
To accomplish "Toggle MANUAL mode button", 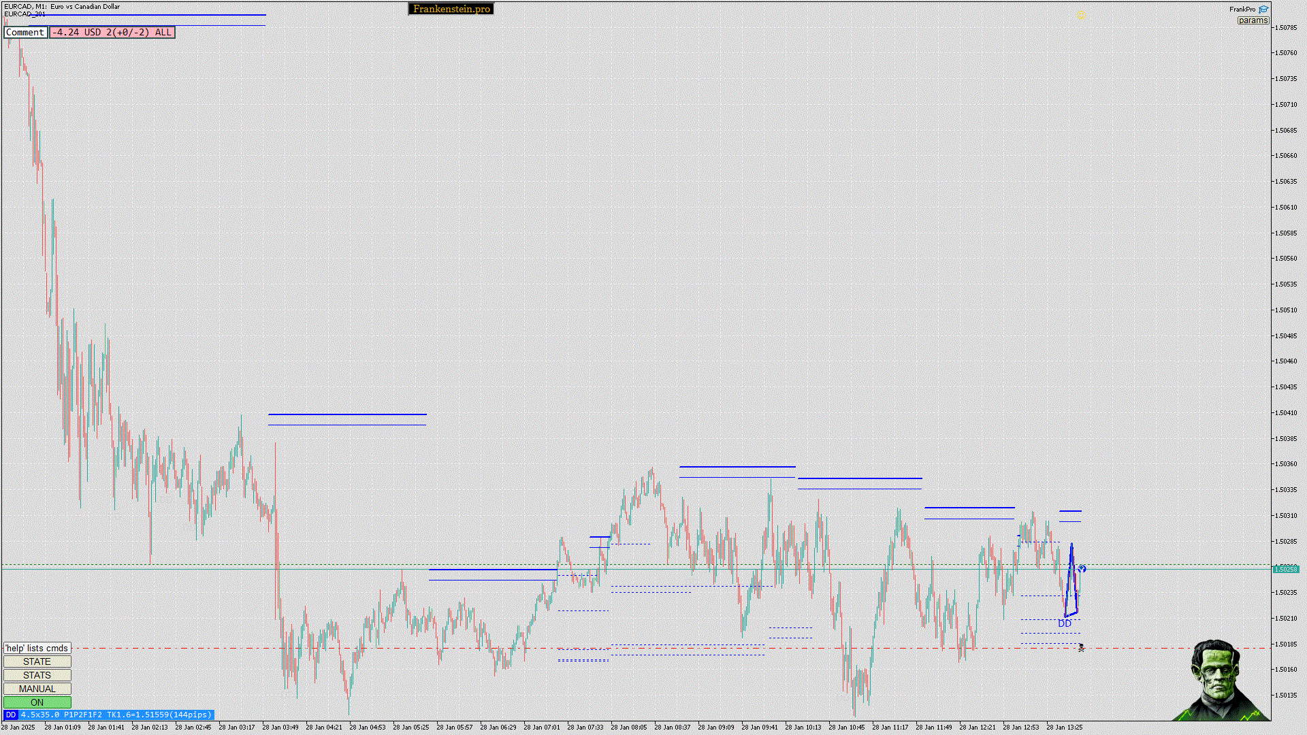I will 37,689.
